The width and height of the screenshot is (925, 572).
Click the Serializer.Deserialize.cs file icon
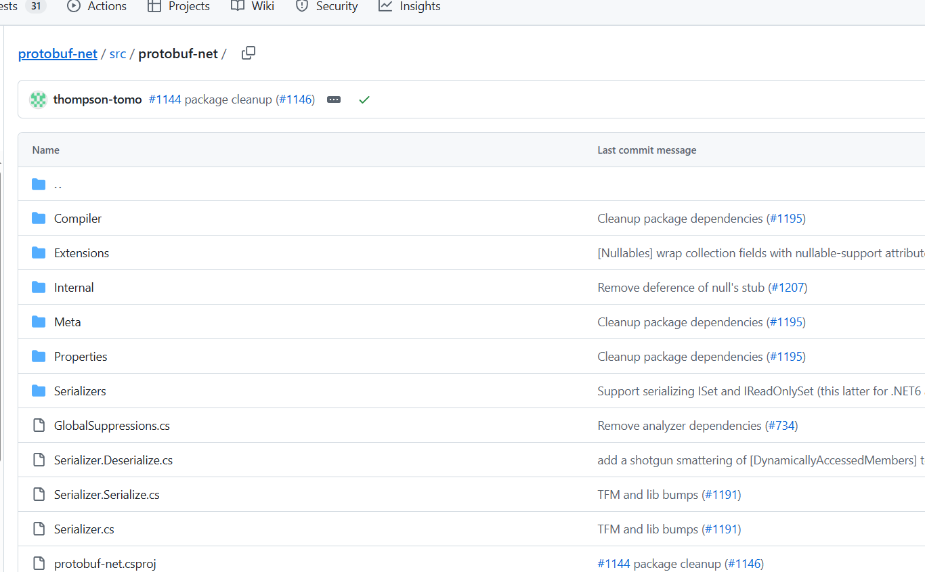point(39,460)
